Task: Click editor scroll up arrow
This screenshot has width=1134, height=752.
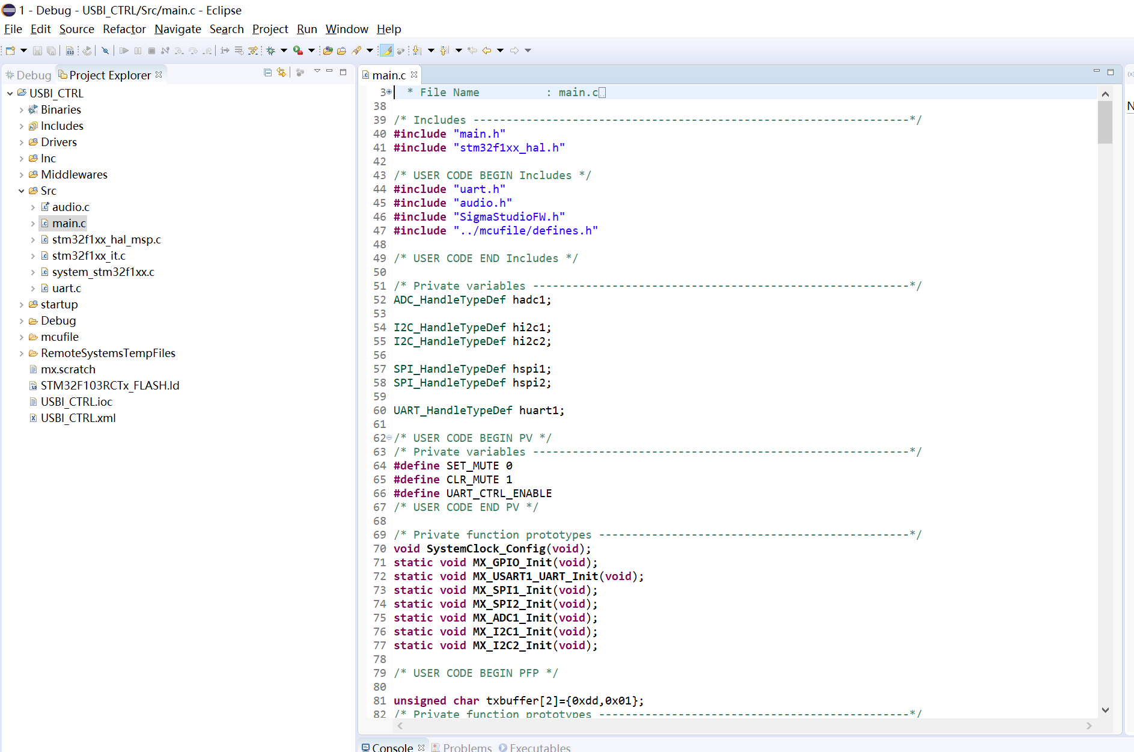Action: tap(1105, 94)
